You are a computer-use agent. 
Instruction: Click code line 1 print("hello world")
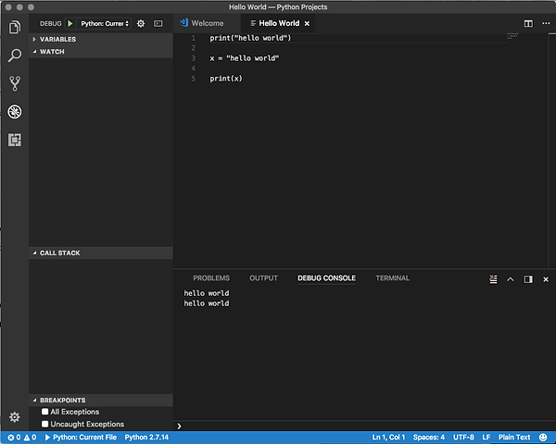[250, 38]
